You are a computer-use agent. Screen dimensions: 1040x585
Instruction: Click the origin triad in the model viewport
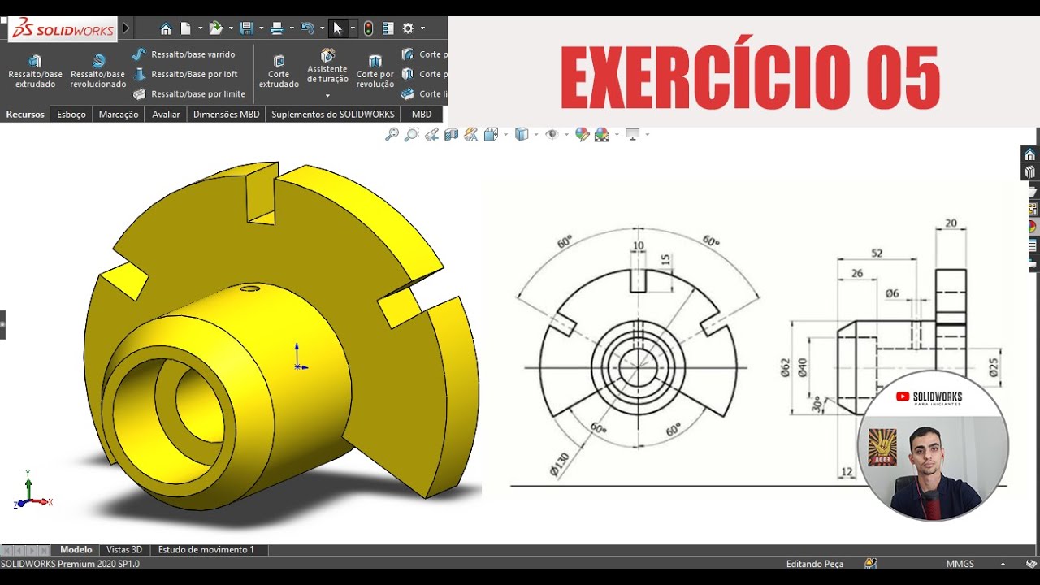(300, 357)
